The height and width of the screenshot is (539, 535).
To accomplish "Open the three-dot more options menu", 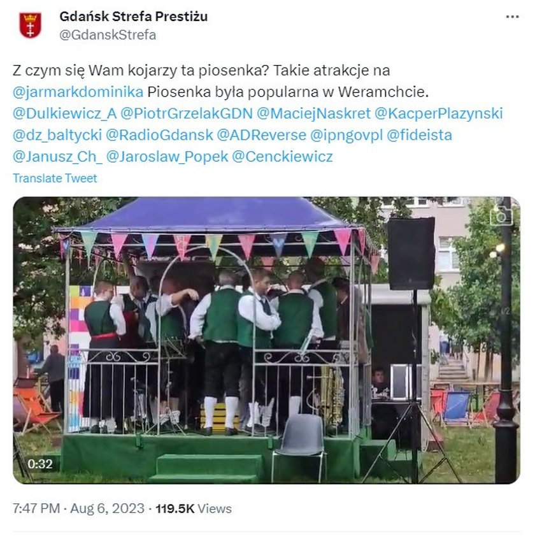I will 512,17.
